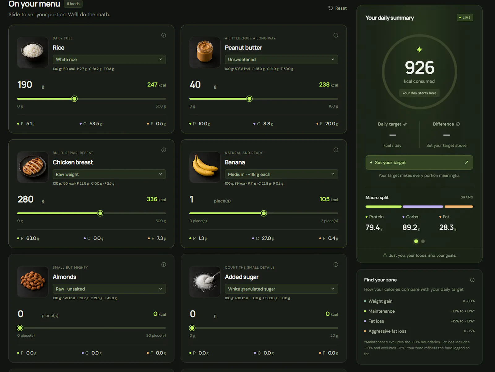
Task: Click lightning bolt icon above 926
Action: click(419, 49)
